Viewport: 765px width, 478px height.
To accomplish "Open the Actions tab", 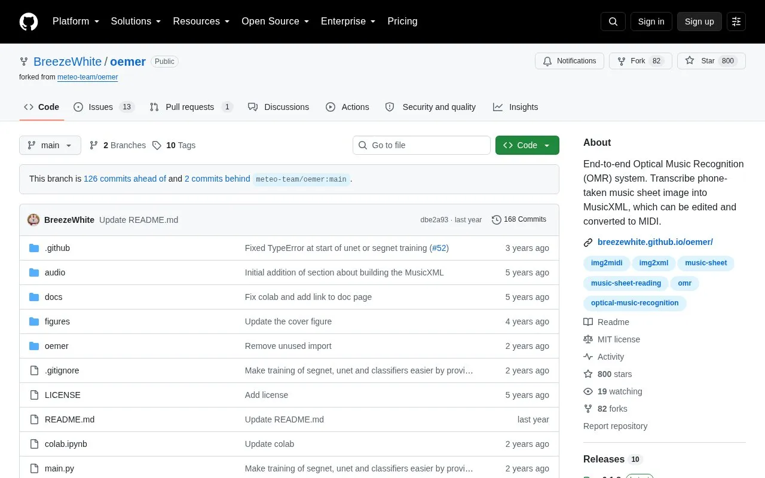I will click(347, 107).
